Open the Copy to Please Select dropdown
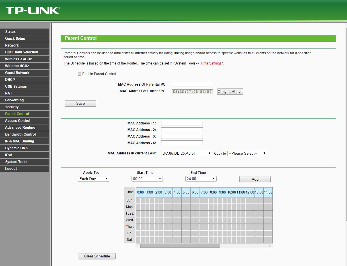Viewport: 347px width, 266px height. tap(247, 154)
